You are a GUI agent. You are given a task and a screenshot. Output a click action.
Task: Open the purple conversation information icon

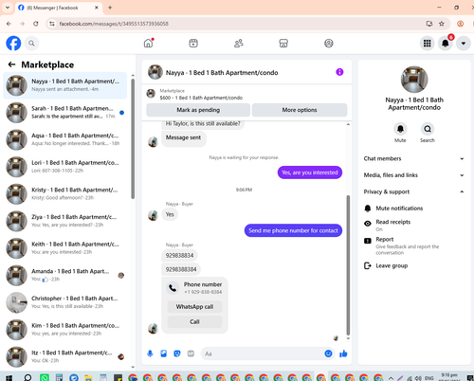(339, 72)
